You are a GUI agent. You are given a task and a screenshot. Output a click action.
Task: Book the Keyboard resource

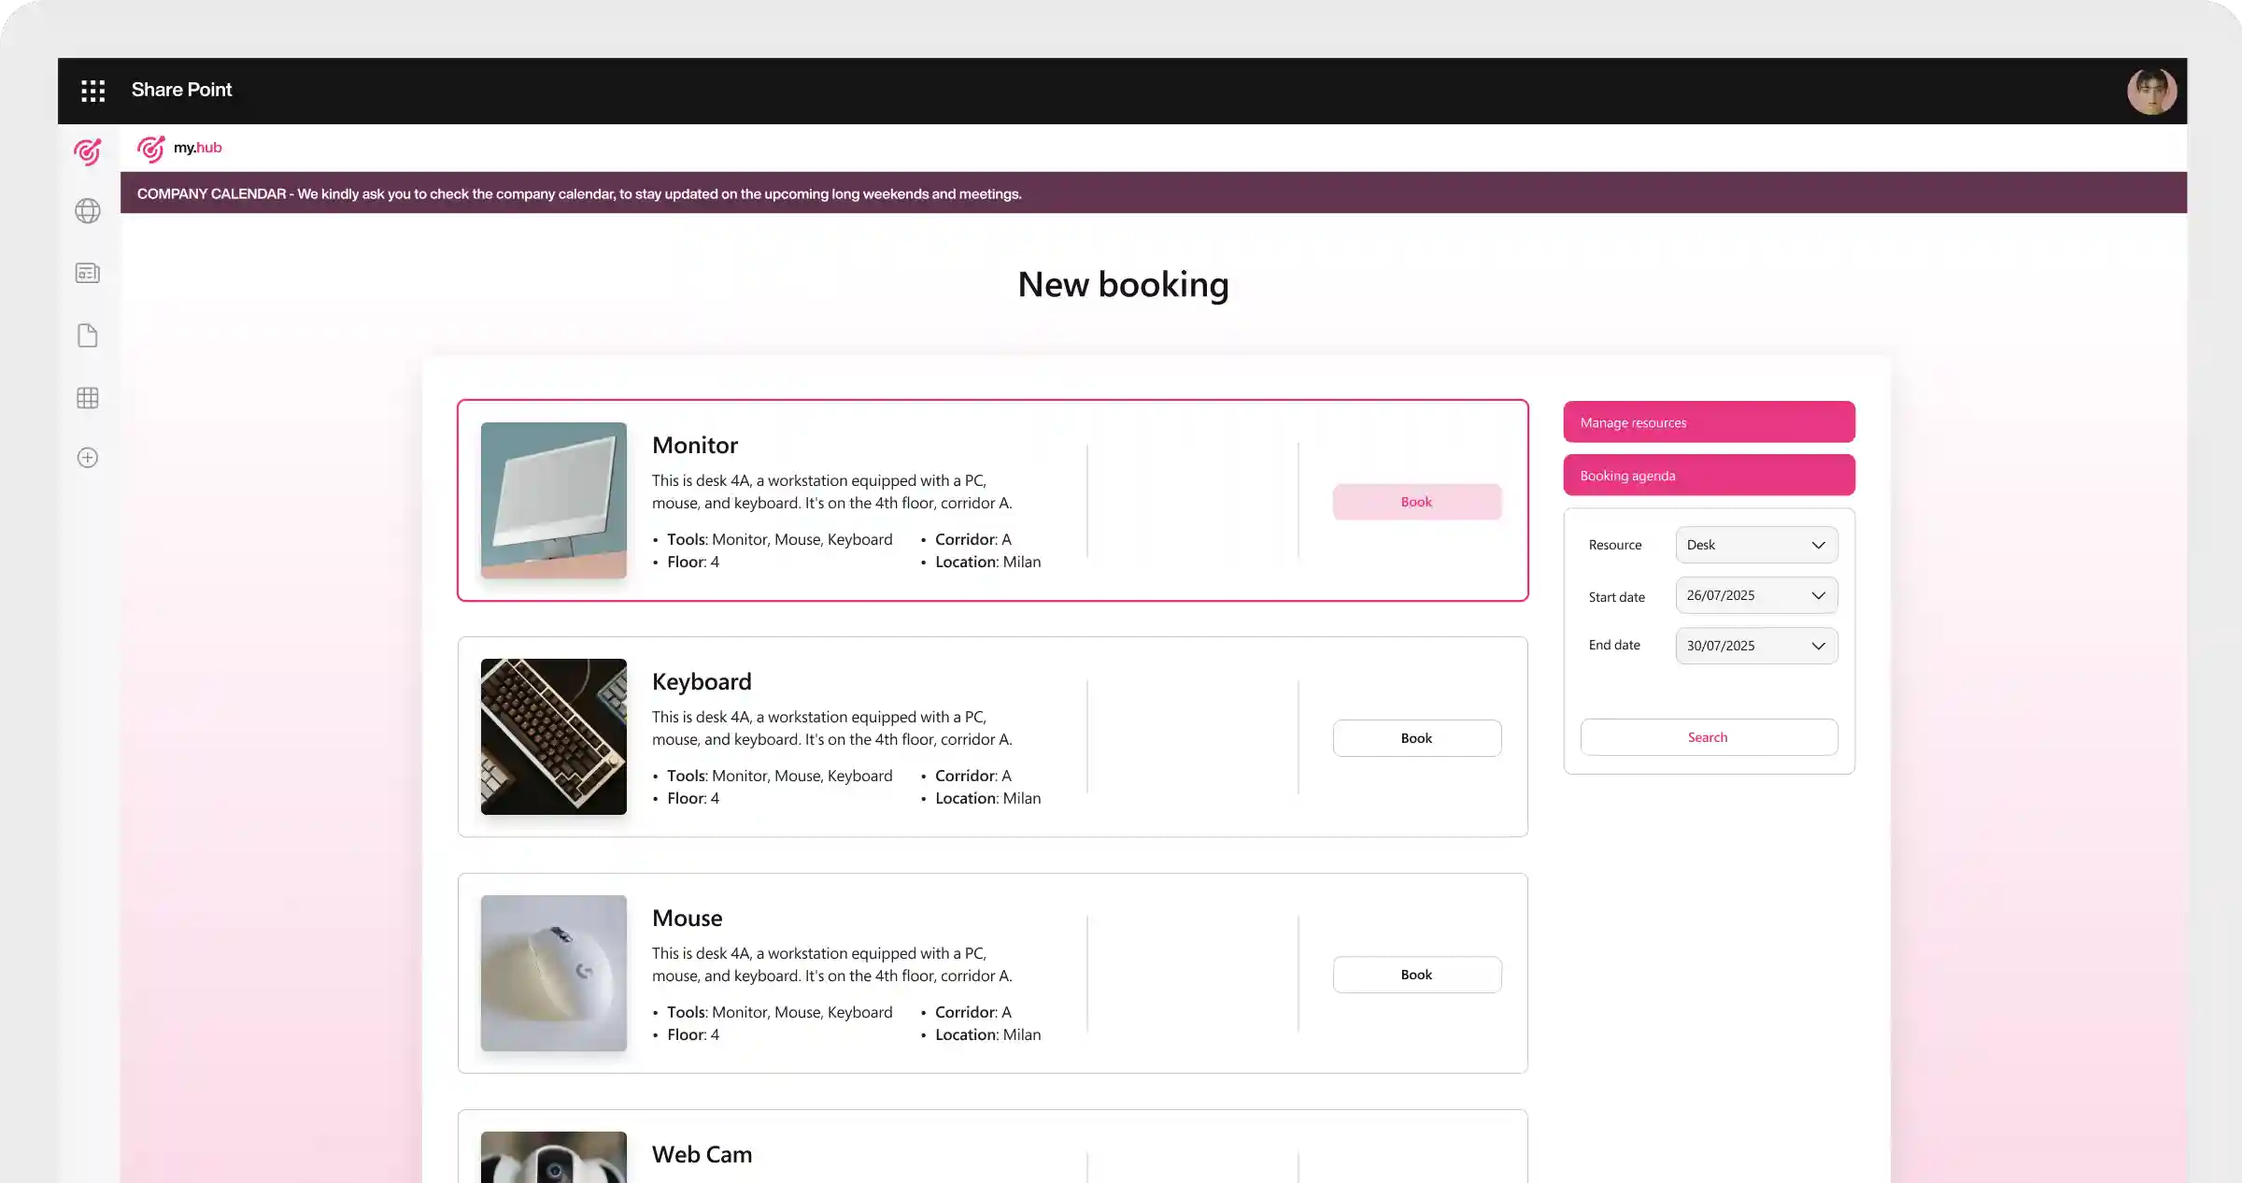coord(1416,738)
